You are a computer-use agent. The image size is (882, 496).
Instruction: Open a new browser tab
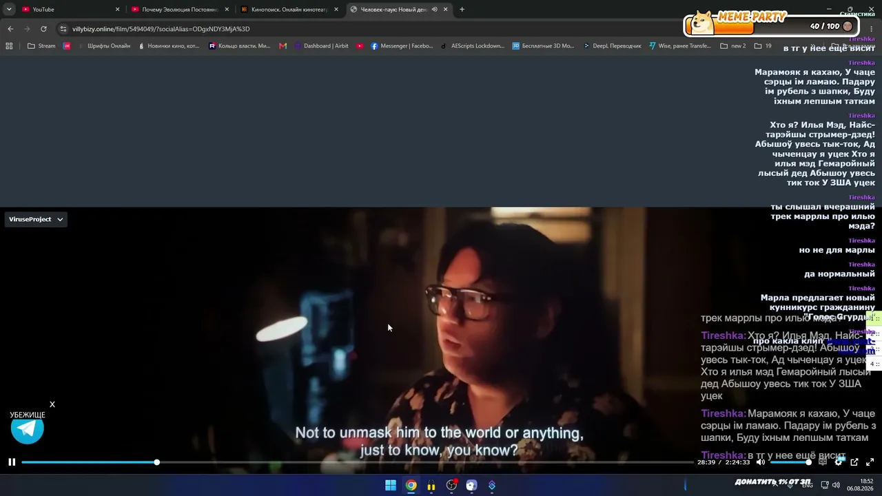click(x=462, y=10)
